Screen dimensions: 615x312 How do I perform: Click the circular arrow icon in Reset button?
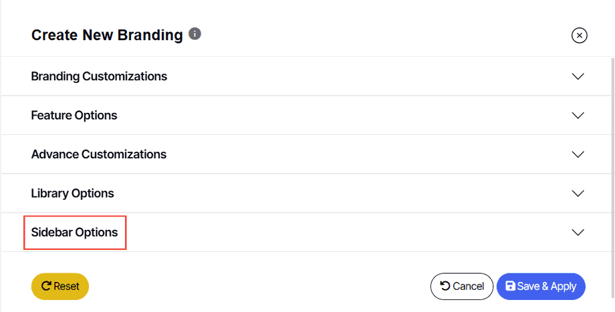click(47, 286)
